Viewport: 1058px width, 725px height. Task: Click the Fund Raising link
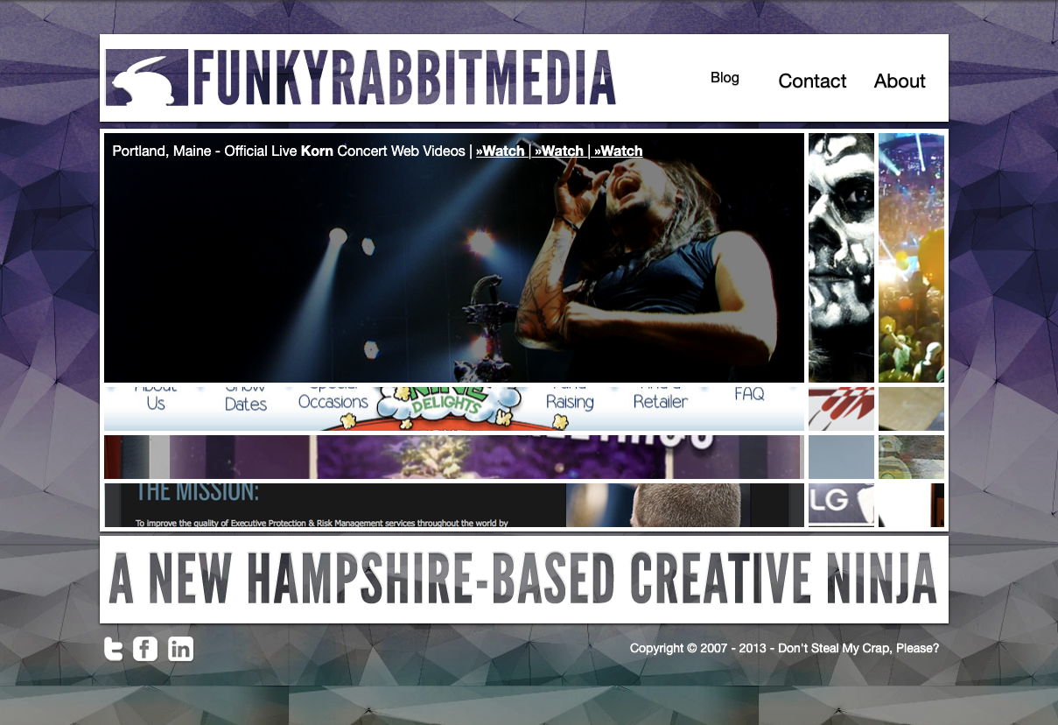coord(570,395)
